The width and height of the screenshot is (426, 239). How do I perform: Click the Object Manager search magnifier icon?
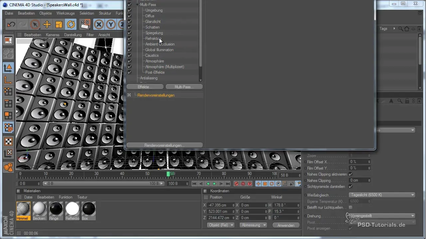pyautogui.click(x=401, y=29)
